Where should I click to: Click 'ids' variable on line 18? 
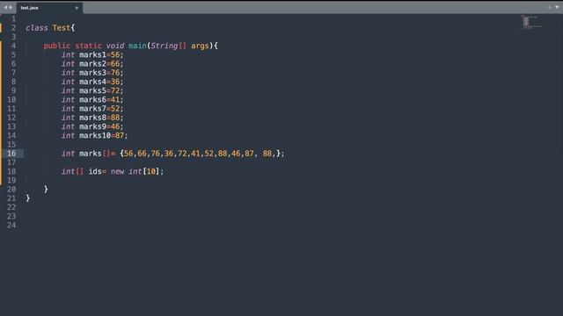[x=95, y=171]
